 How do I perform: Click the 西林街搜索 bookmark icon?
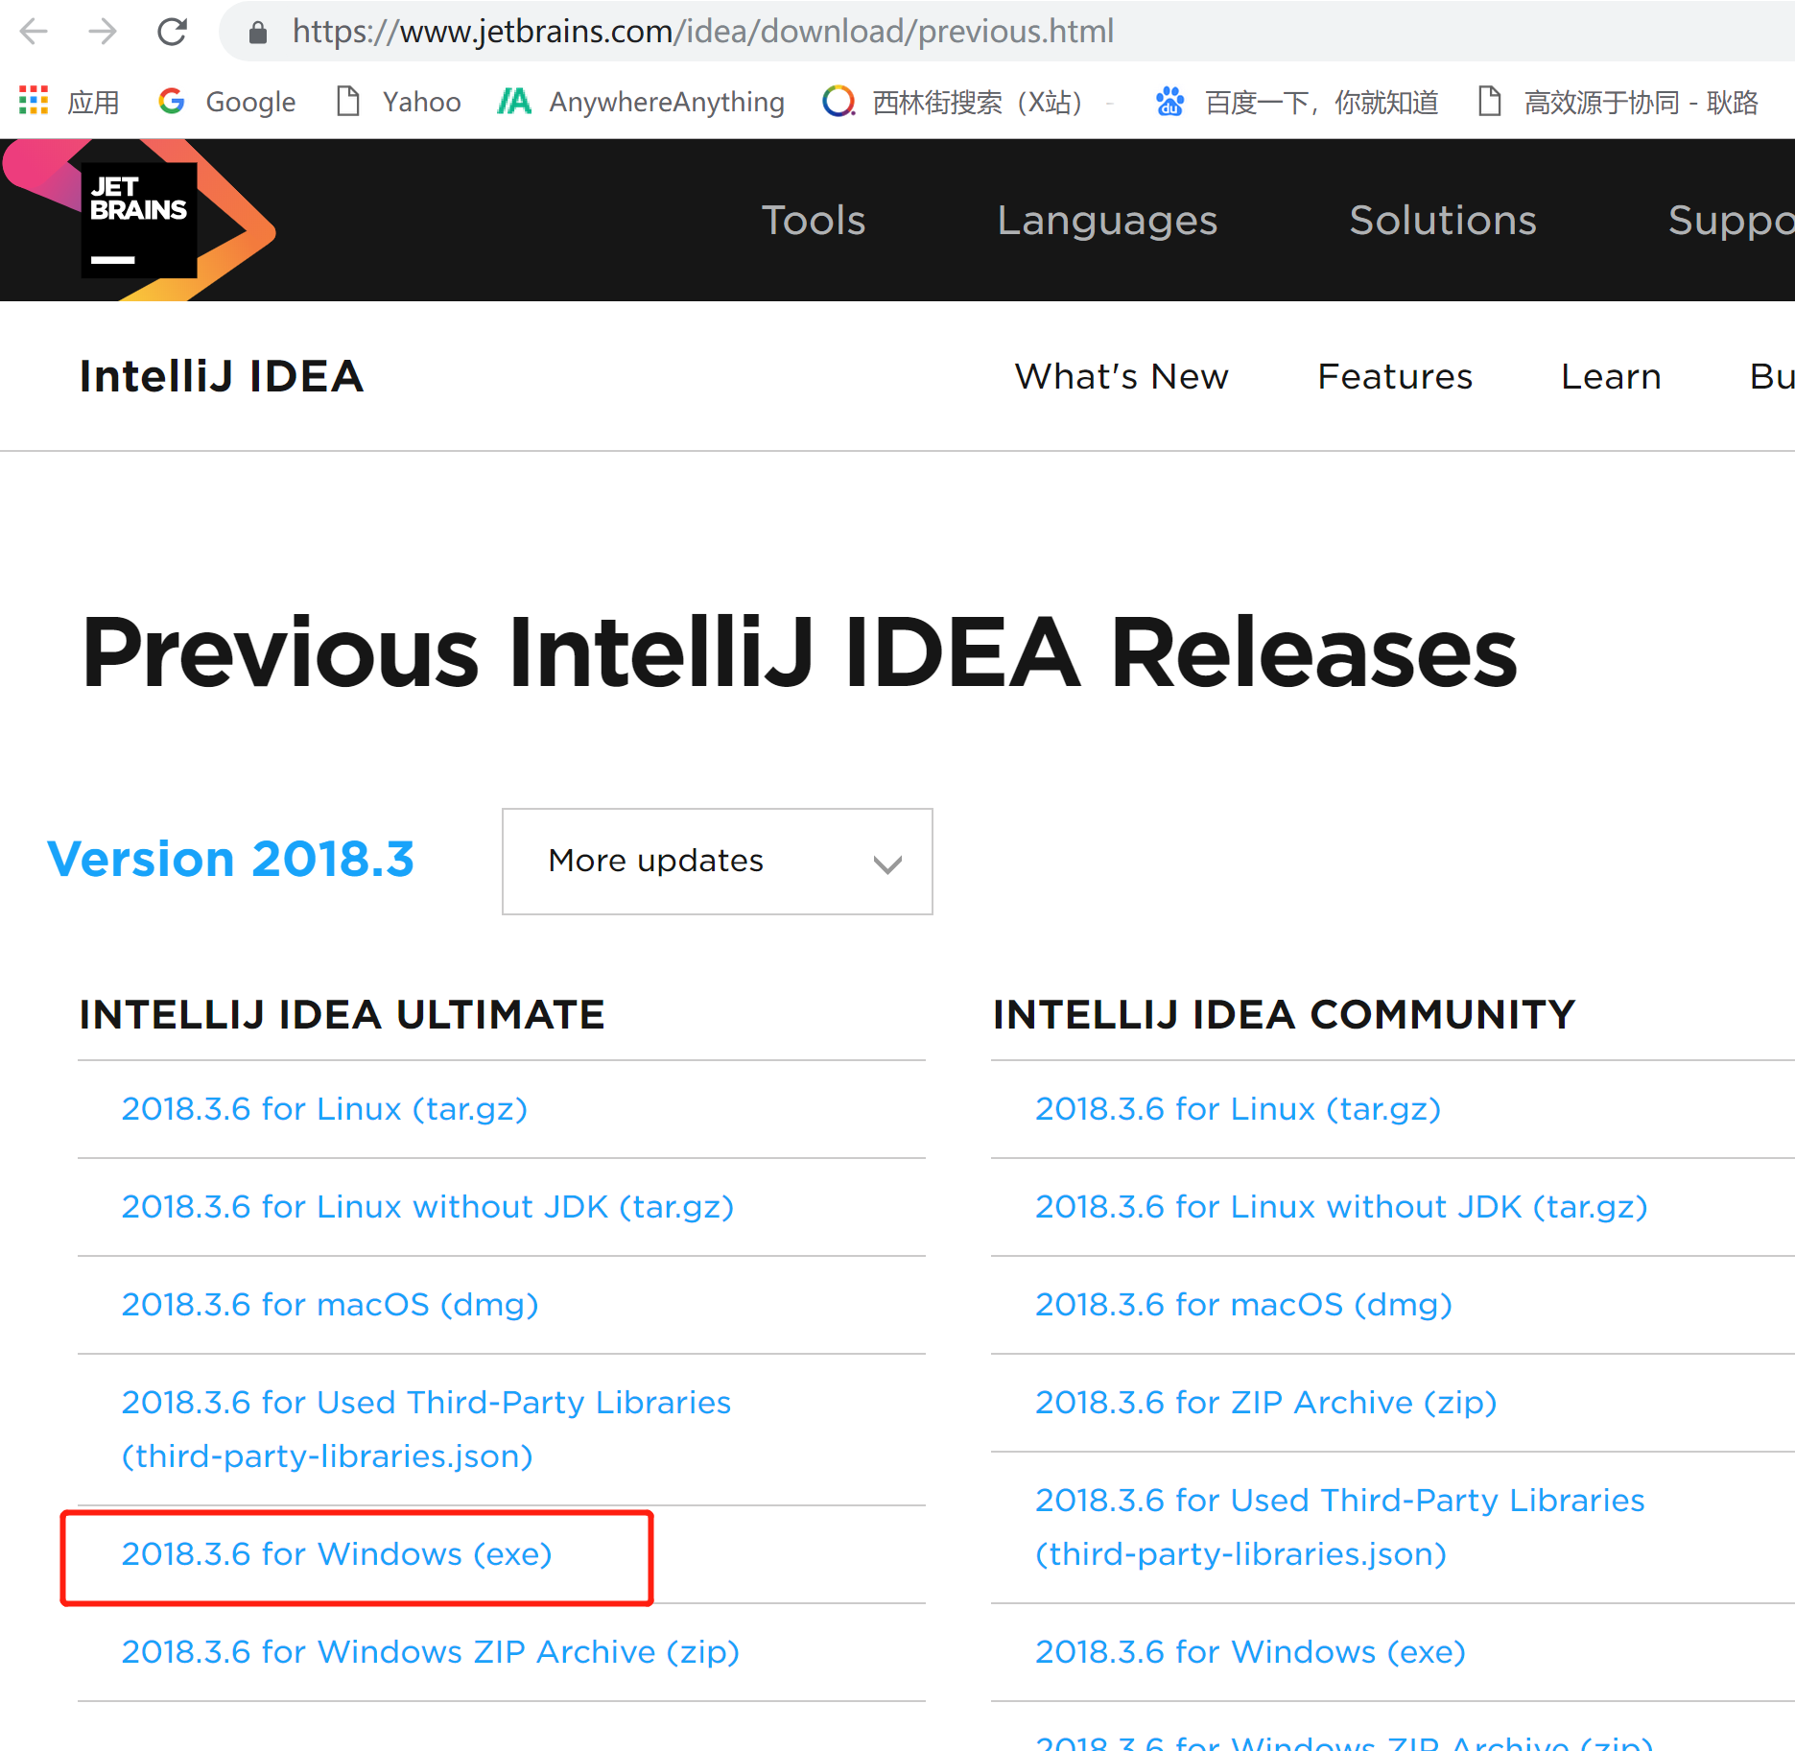click(x=837, y=102)
